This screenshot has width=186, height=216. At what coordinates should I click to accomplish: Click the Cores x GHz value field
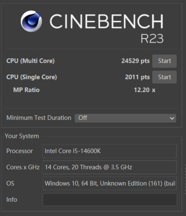[109, 167]
